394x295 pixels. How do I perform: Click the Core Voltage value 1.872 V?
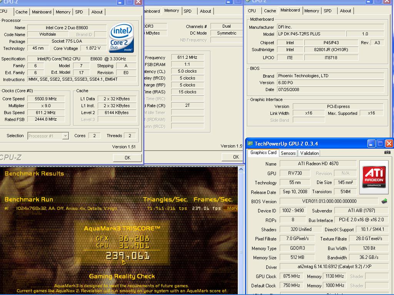(x=93, y=48)
